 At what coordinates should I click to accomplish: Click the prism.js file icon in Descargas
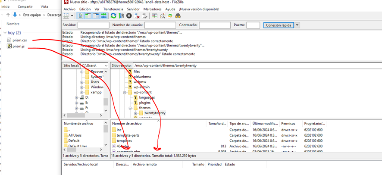[x=9, y=47]
